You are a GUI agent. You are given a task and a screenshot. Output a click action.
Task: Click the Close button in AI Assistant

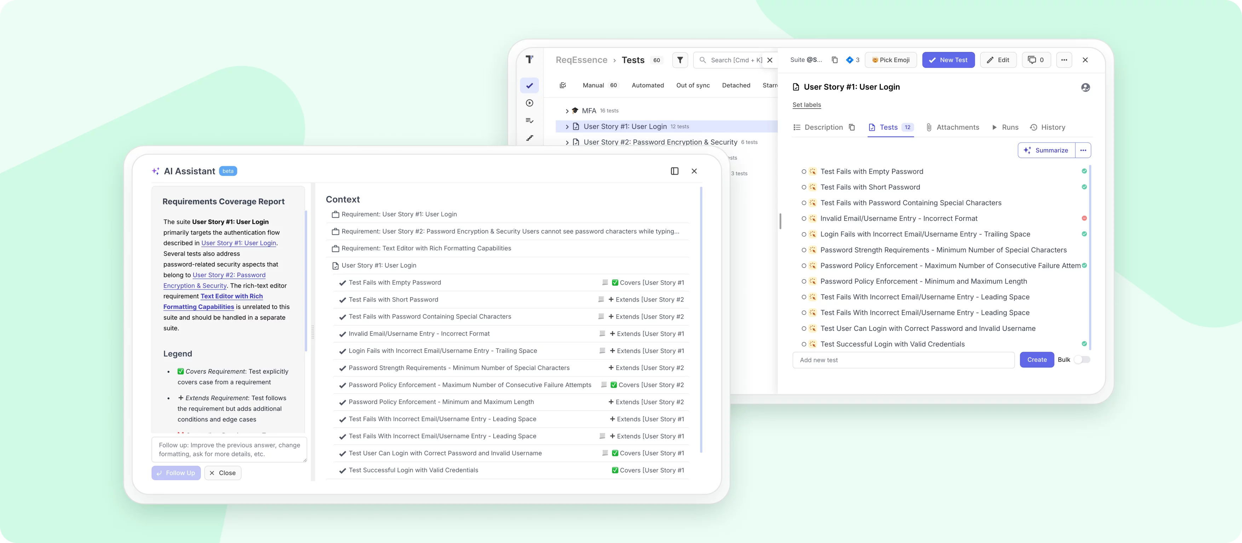coord(223,473)
